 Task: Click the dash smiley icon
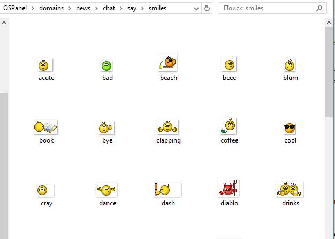coord(167,190)
